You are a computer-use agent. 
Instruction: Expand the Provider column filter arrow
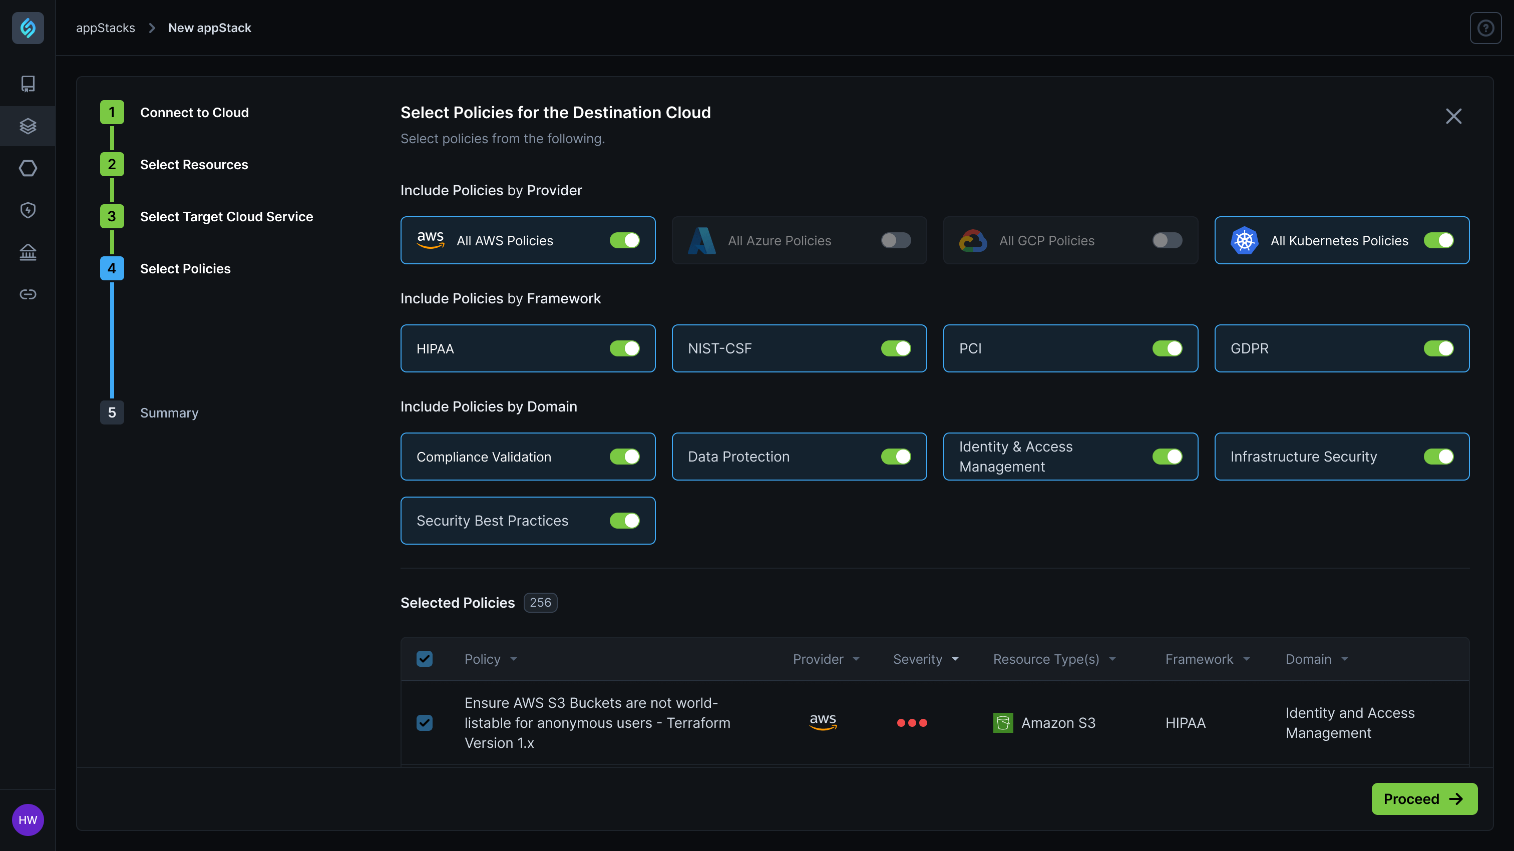pos(856,659)
